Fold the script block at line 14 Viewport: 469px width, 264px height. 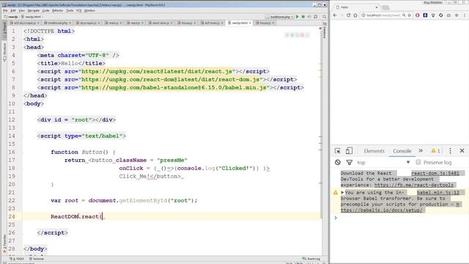[x=22, y=136]
